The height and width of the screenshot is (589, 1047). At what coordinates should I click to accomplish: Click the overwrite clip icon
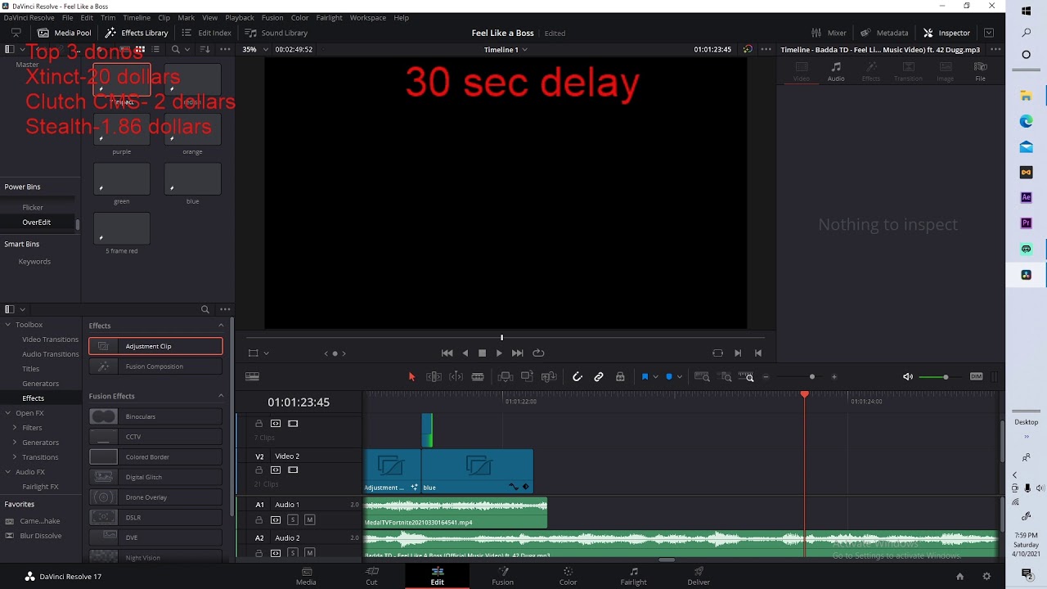pos(527,376)
